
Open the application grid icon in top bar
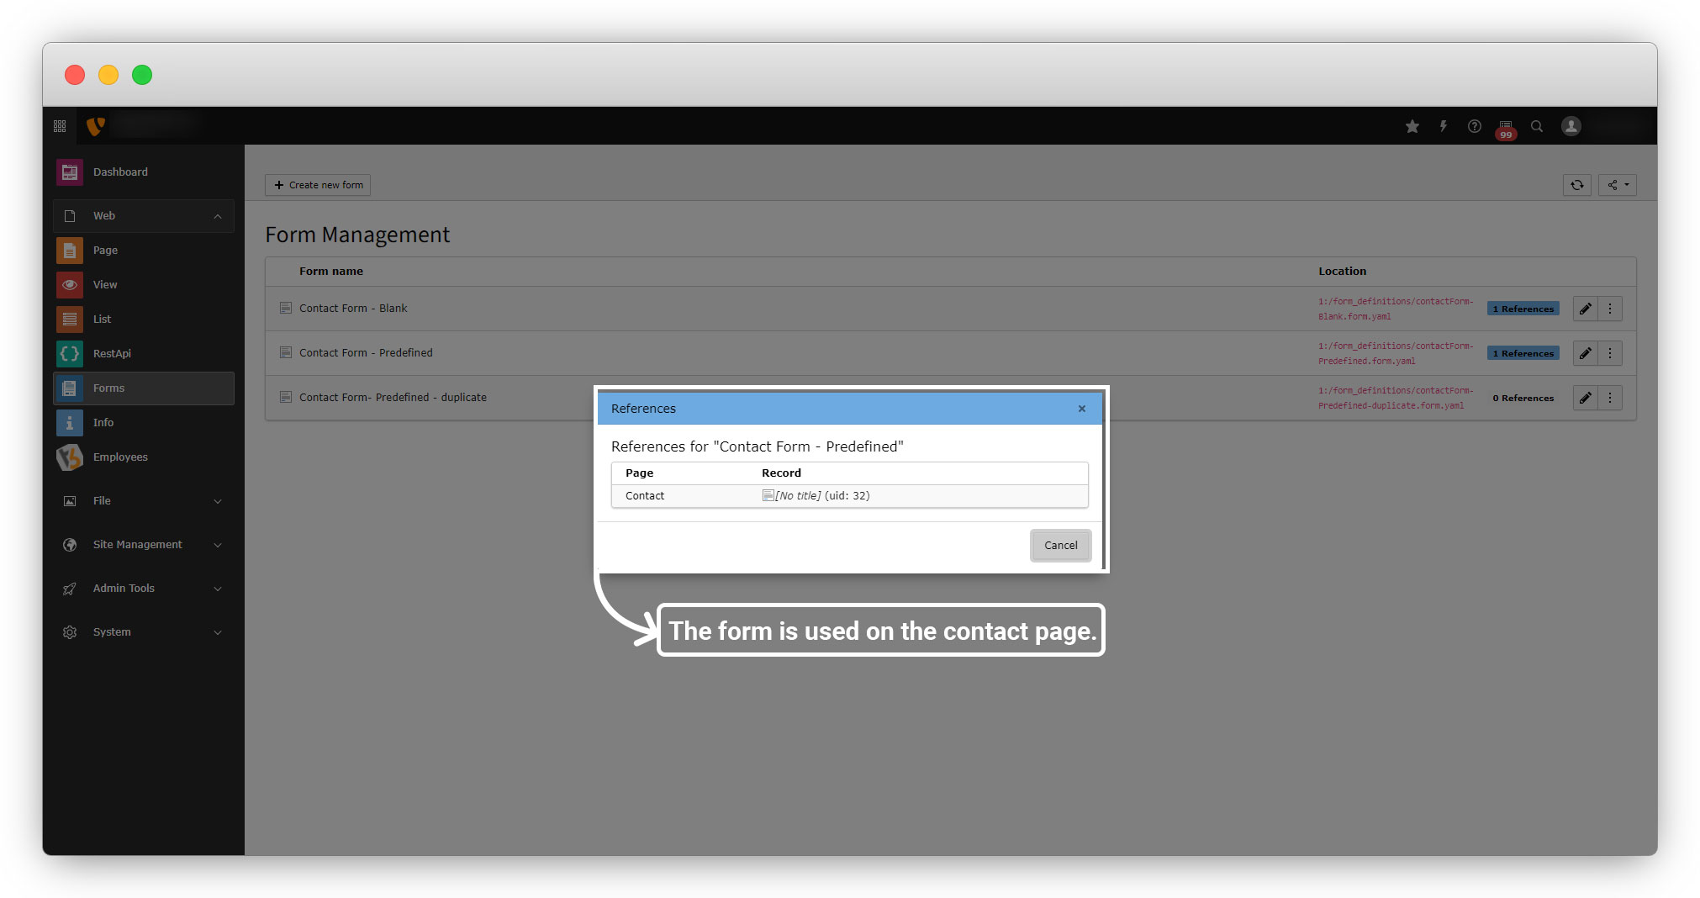60,126
